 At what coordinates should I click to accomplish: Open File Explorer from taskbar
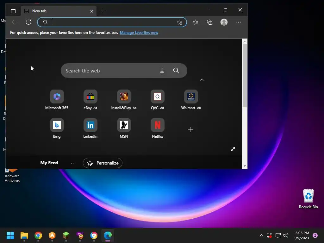click(24, 235)
